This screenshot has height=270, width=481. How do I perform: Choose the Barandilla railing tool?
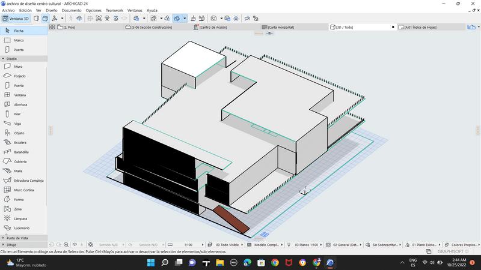pos(22,152)
